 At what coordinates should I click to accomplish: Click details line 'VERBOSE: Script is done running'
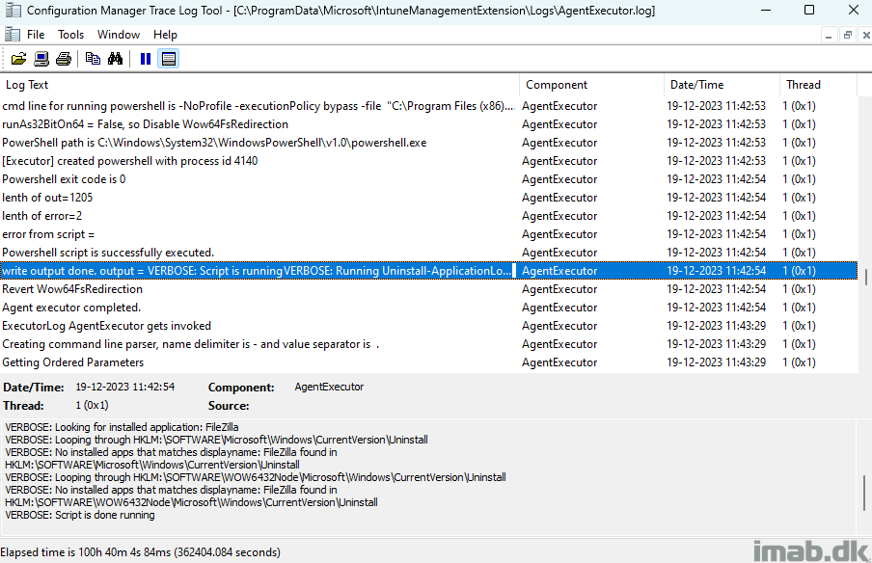[80, 515]
